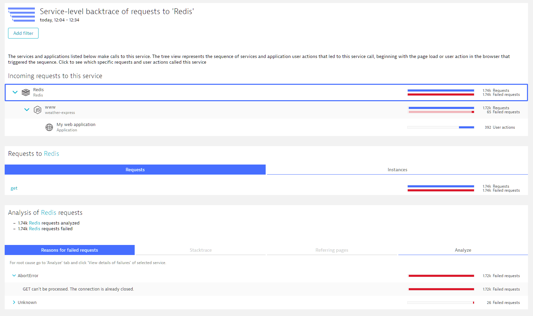
Task: Switch to the Requests tab
Action: click(135, 170)
